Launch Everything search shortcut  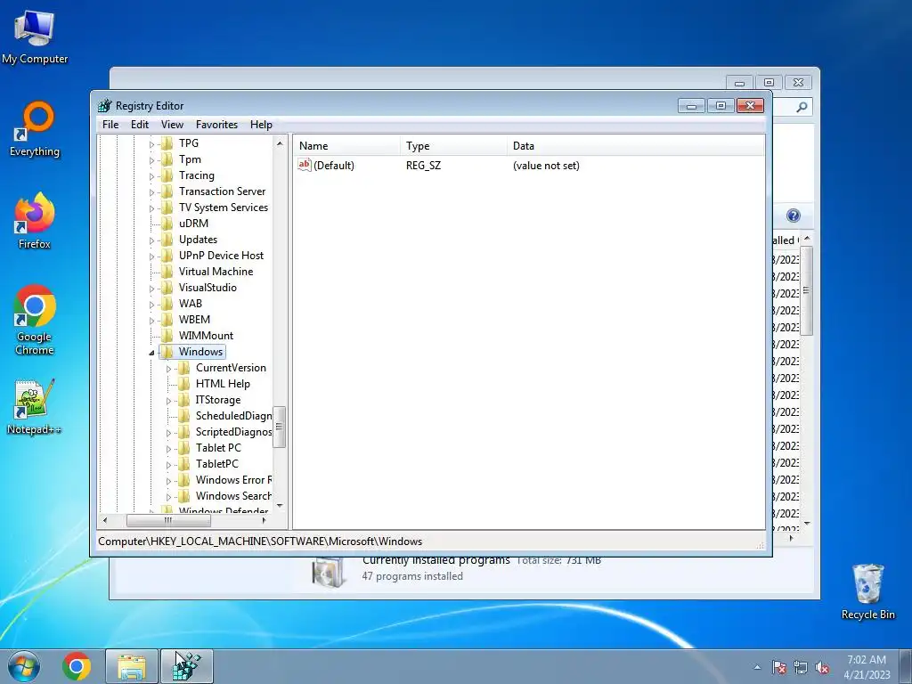(x=35, y=129)
